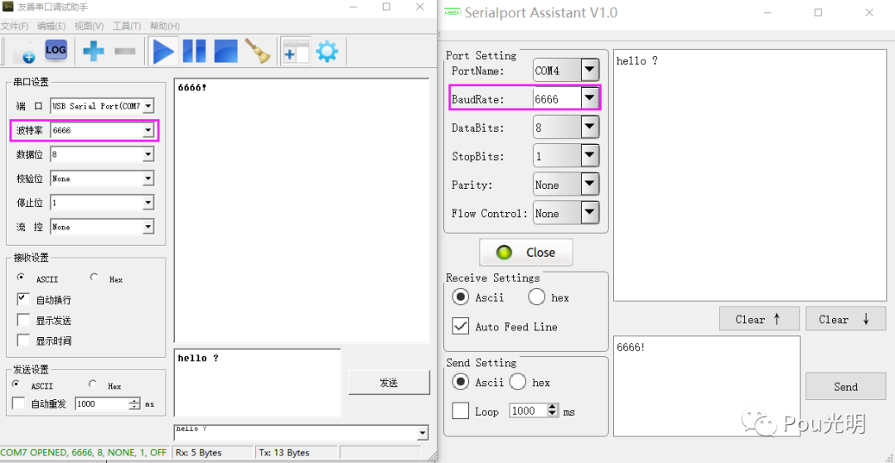Image resolution: width=895 pixels, height=463 pixels.
Task: Click the broom clear icon
Action: [258, 51]
